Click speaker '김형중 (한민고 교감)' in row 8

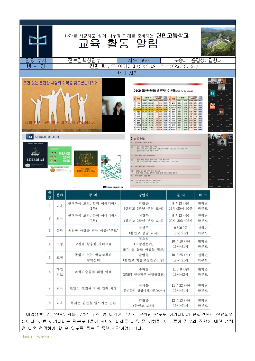pos(143,303)
